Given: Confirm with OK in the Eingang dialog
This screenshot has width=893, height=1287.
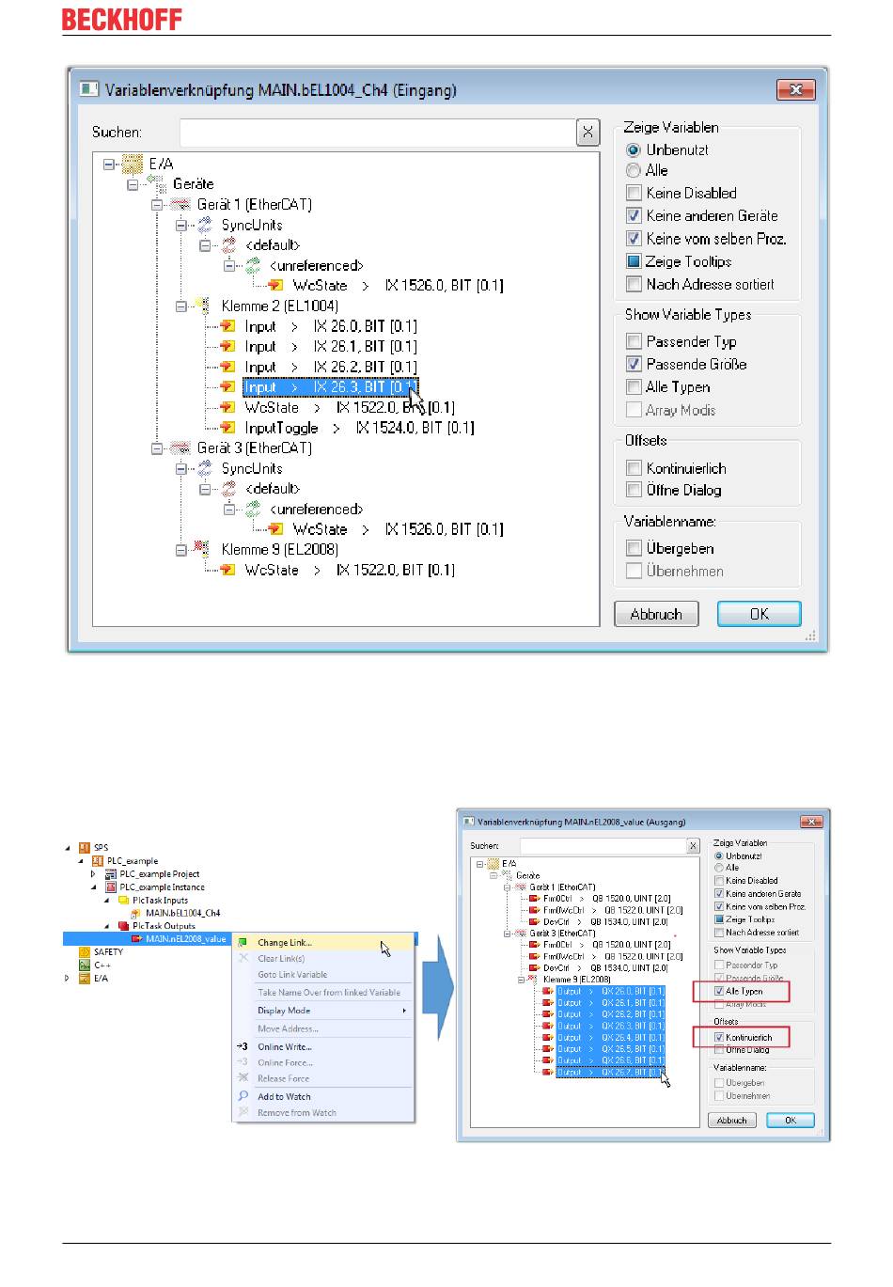Looking at the screenshot, I should coord(760,614).
